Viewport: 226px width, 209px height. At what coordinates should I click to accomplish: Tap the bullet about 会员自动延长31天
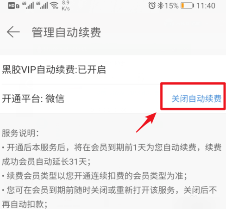click(x=112, y=154)
